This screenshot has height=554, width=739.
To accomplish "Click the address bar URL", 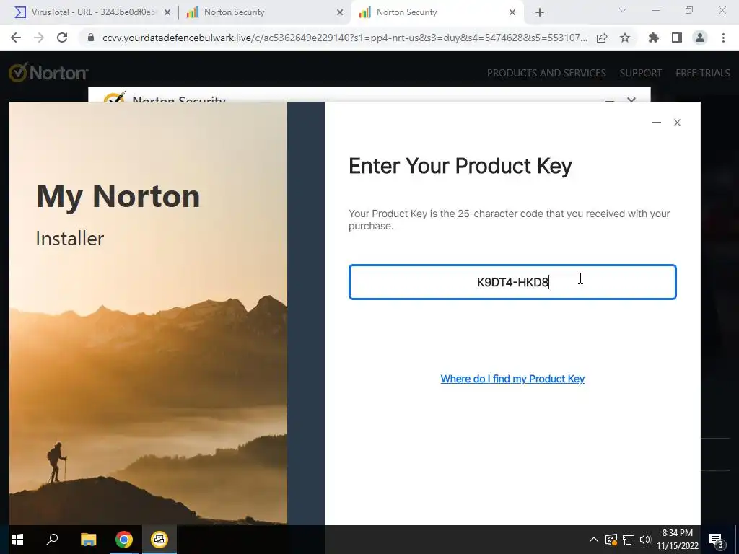I will point(344,38).
